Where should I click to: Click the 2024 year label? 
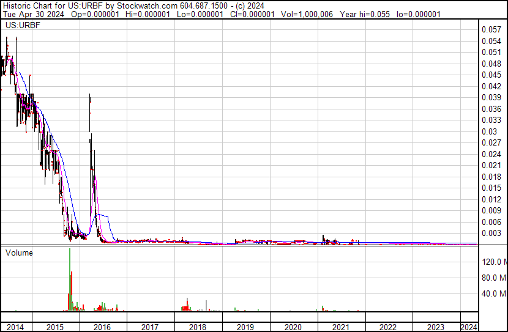coord(469,327)
